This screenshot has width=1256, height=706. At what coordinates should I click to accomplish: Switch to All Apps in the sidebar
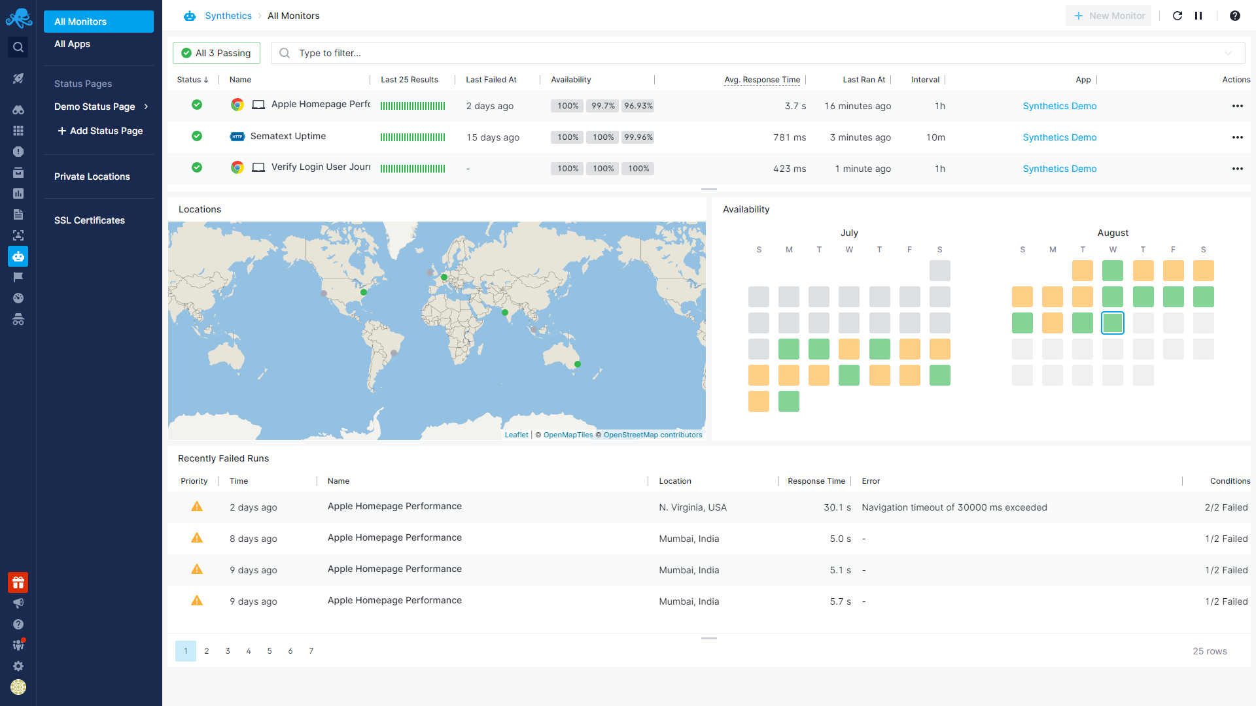coord(72,44)
